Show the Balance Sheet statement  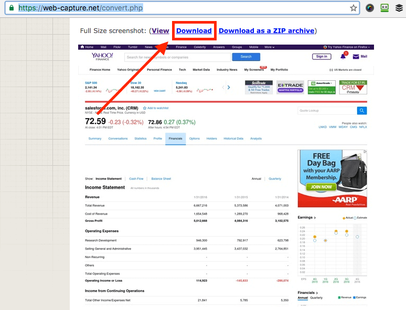click(161, 179)
